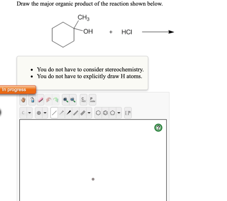
Task: Click the text "You do not have to consider stereochemistry."
Action: click(x=90, y=69)
